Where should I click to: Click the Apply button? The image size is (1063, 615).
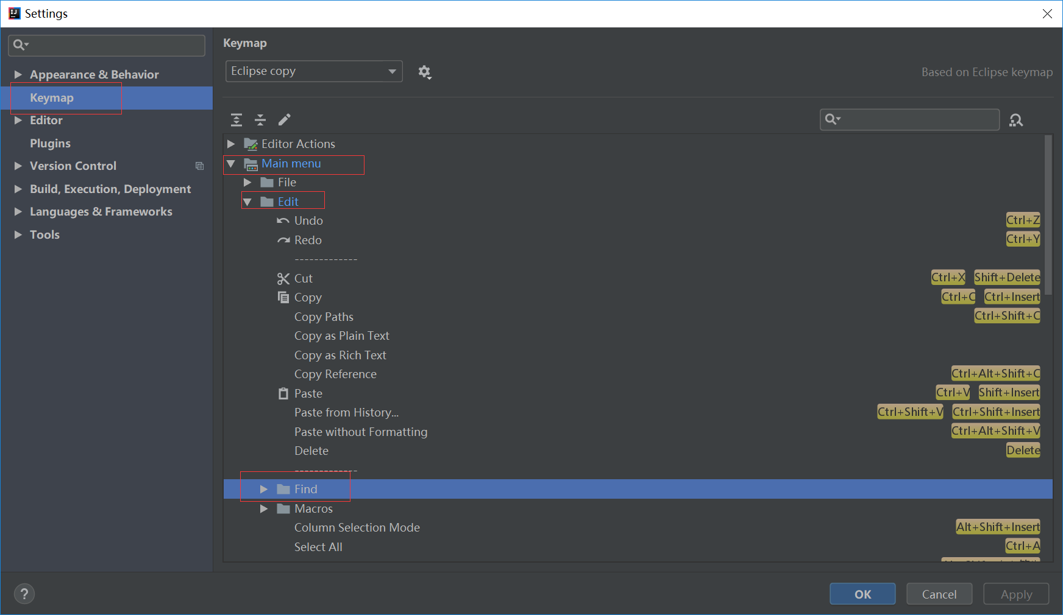tap(1016, 594)
